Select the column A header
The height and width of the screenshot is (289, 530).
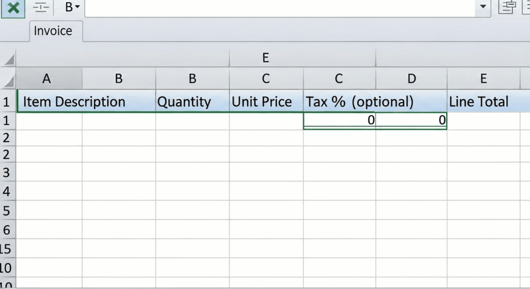point(47,79)
